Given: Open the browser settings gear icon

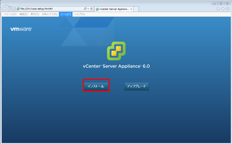Looking at the screenshot, I should click(x=228, y=9).
